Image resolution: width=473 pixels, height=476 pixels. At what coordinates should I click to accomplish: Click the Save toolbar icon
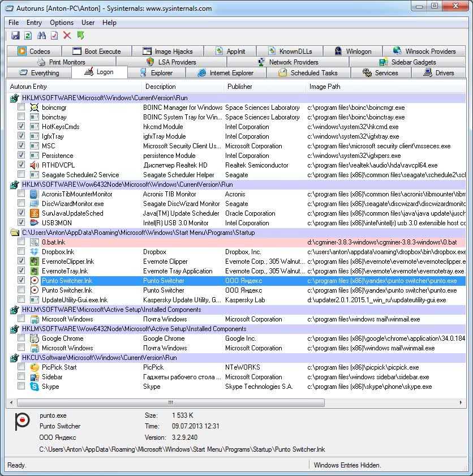[x=15, y=36]
